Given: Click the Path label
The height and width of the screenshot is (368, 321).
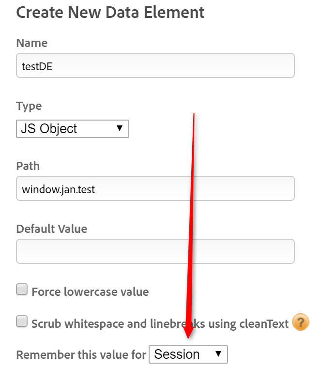Looking at the screenshot, I should tap(28, 166).
